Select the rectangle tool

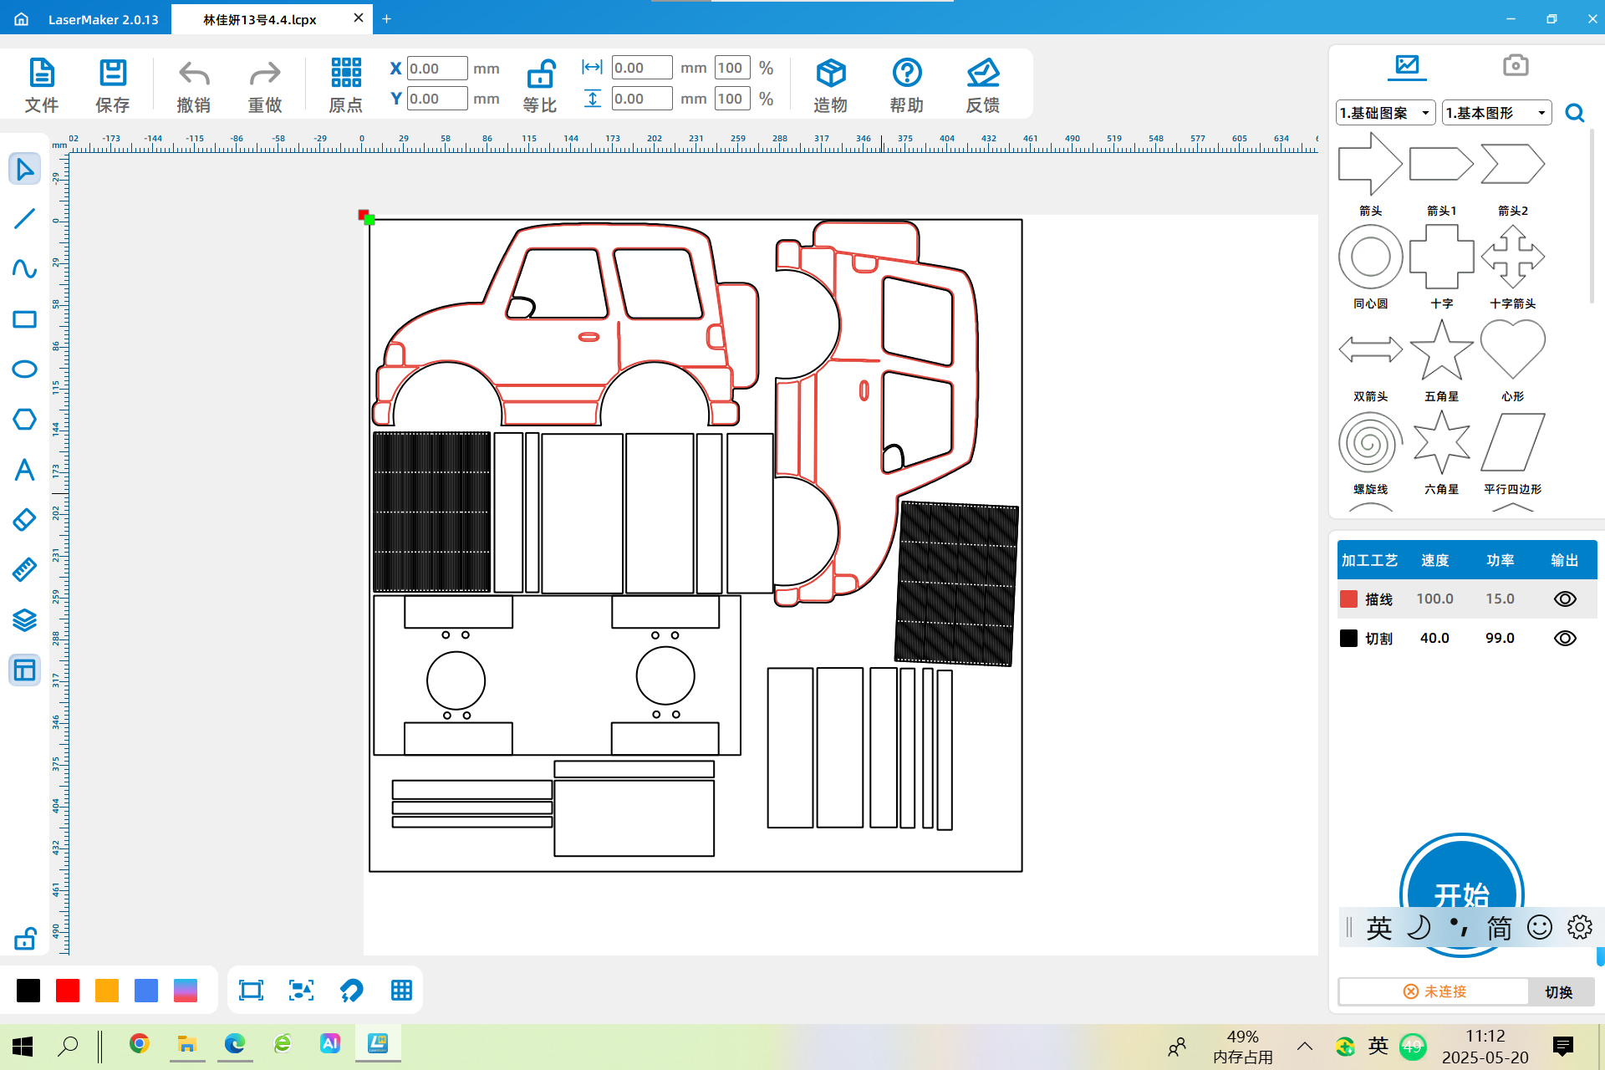[25, 319]
